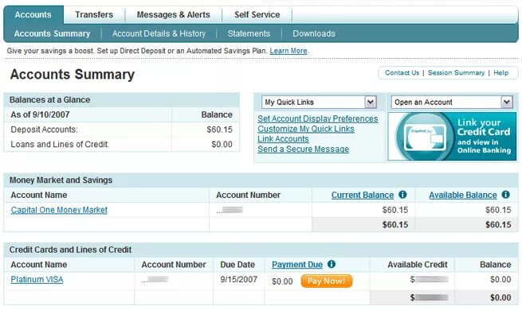Viewport: 522px width, 310px height.
Task: Open the Transfers tab
Action: pyautogui.click(x=94, y=14)
